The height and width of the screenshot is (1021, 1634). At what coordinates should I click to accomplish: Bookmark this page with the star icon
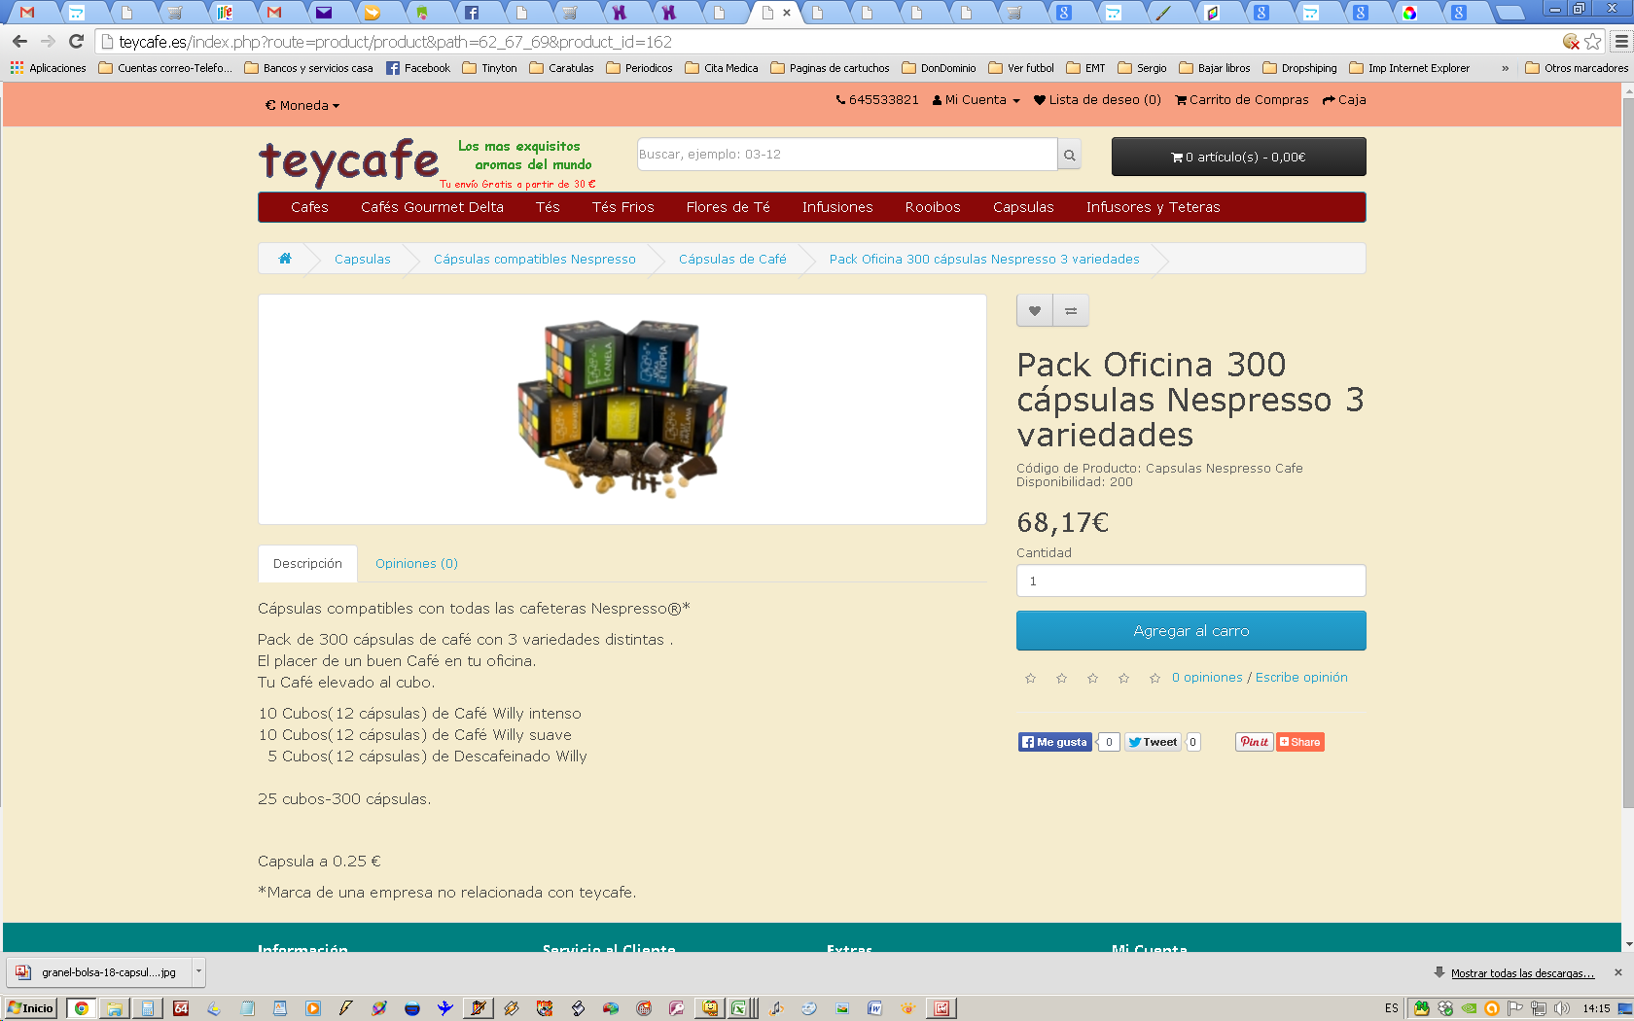[x=1592, y=42]
